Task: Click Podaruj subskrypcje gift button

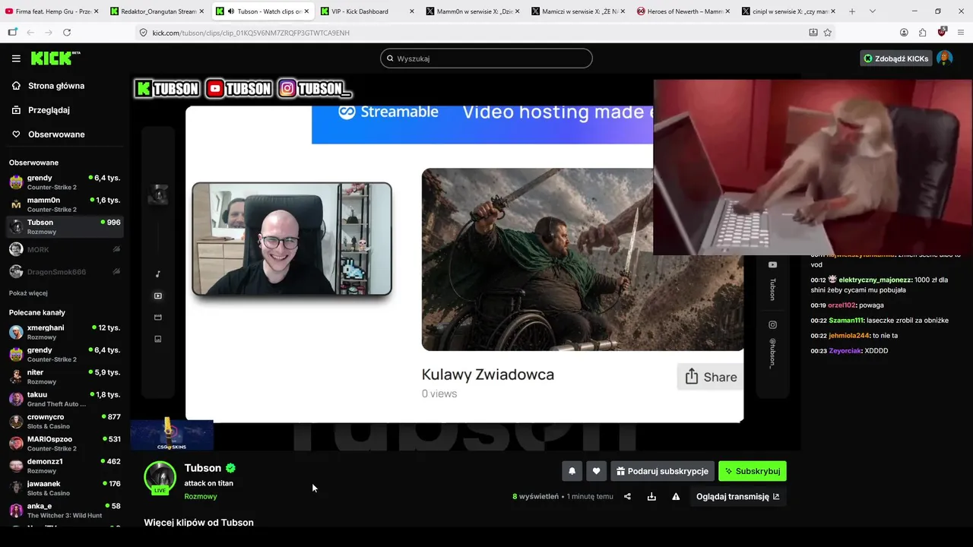Action: tap(662, 471)
